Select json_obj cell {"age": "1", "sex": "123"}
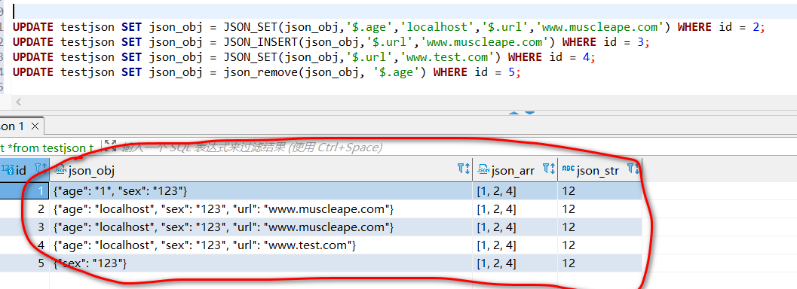Screen dimensions: 797x289 (x=261, y=191)
